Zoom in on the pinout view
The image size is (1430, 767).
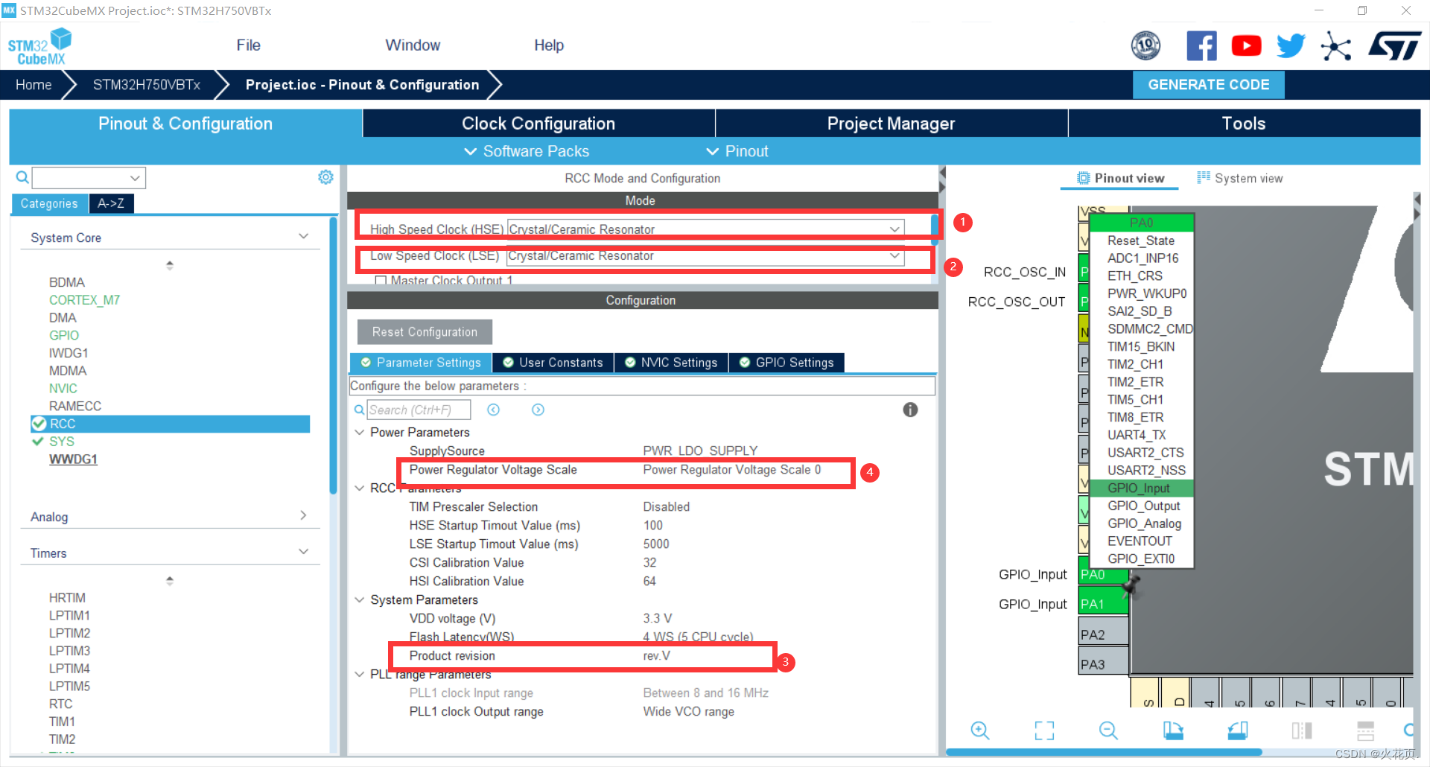[980, 731]
